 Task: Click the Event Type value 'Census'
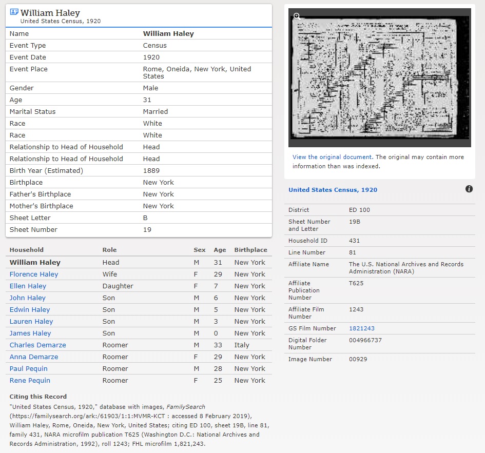(x=154, y=46)
